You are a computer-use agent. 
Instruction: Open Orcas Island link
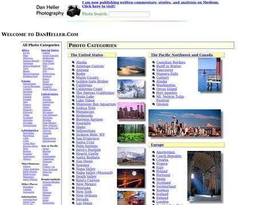click(166, 89)
